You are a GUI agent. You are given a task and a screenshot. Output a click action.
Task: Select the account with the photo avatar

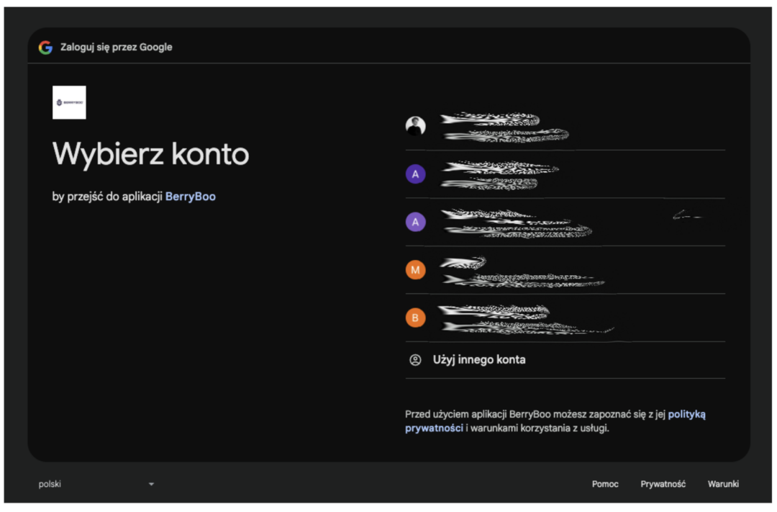[415, 126]
